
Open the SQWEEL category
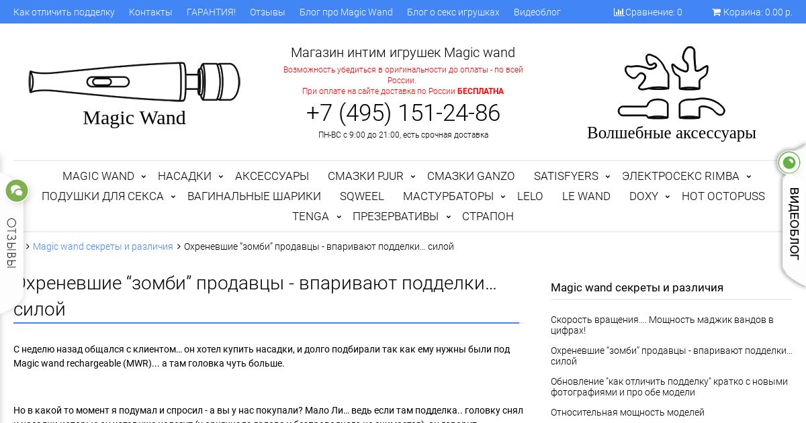(x=362, y=196)
